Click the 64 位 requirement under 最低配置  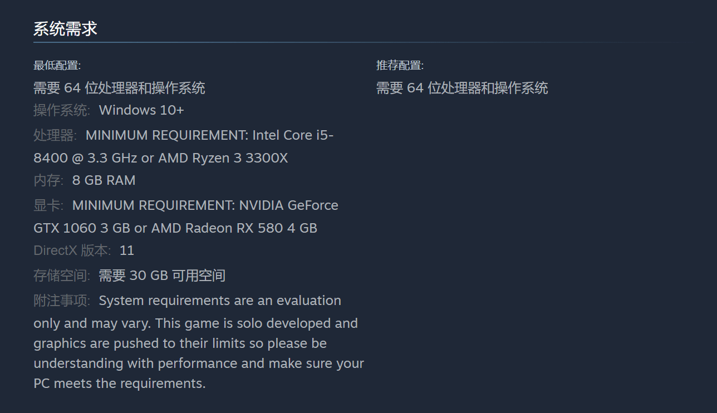coord(119,88)
